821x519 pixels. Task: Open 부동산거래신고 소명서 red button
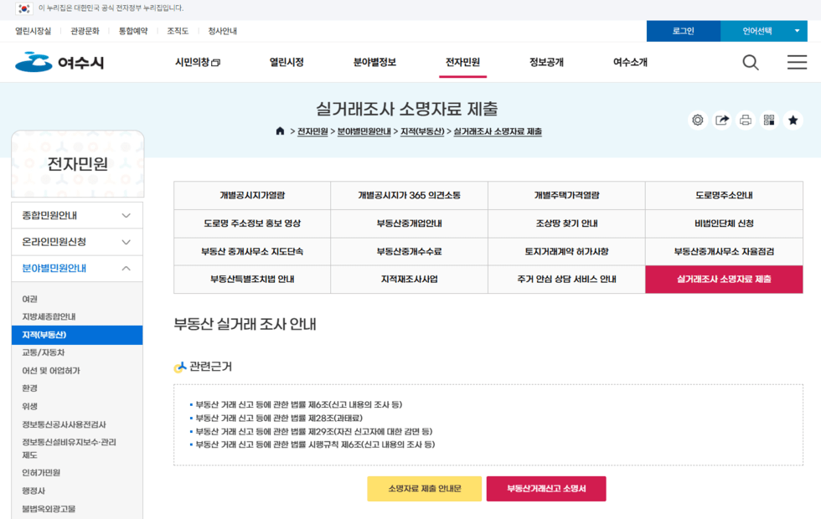pyautogui.click(x=546, y=489)
